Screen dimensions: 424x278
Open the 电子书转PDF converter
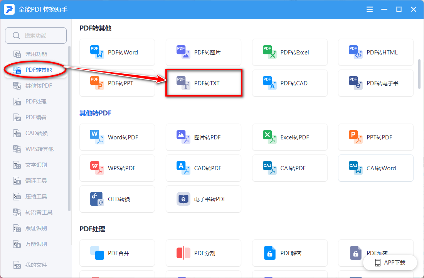204,199
